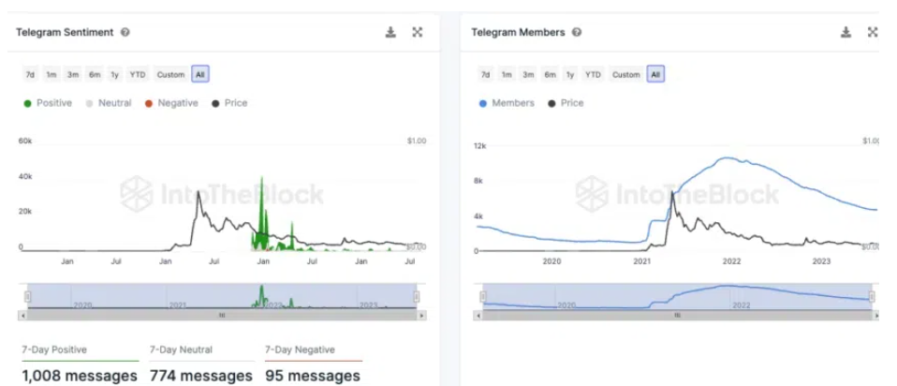
Task: Download the Telegram Sentiment chart
Action: (x=390, y=33)
